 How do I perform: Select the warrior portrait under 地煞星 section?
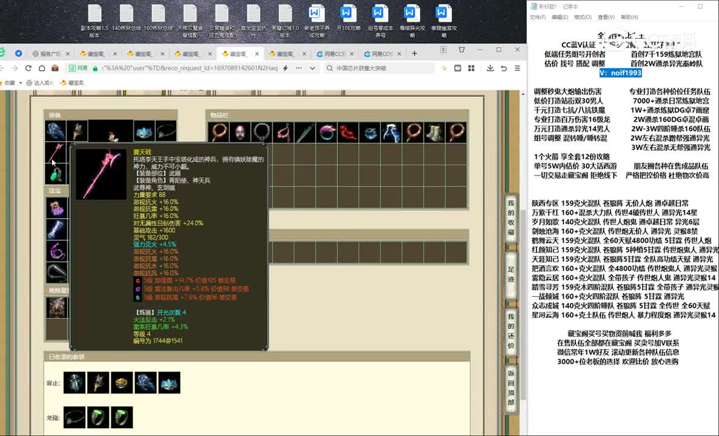(57, 307)
